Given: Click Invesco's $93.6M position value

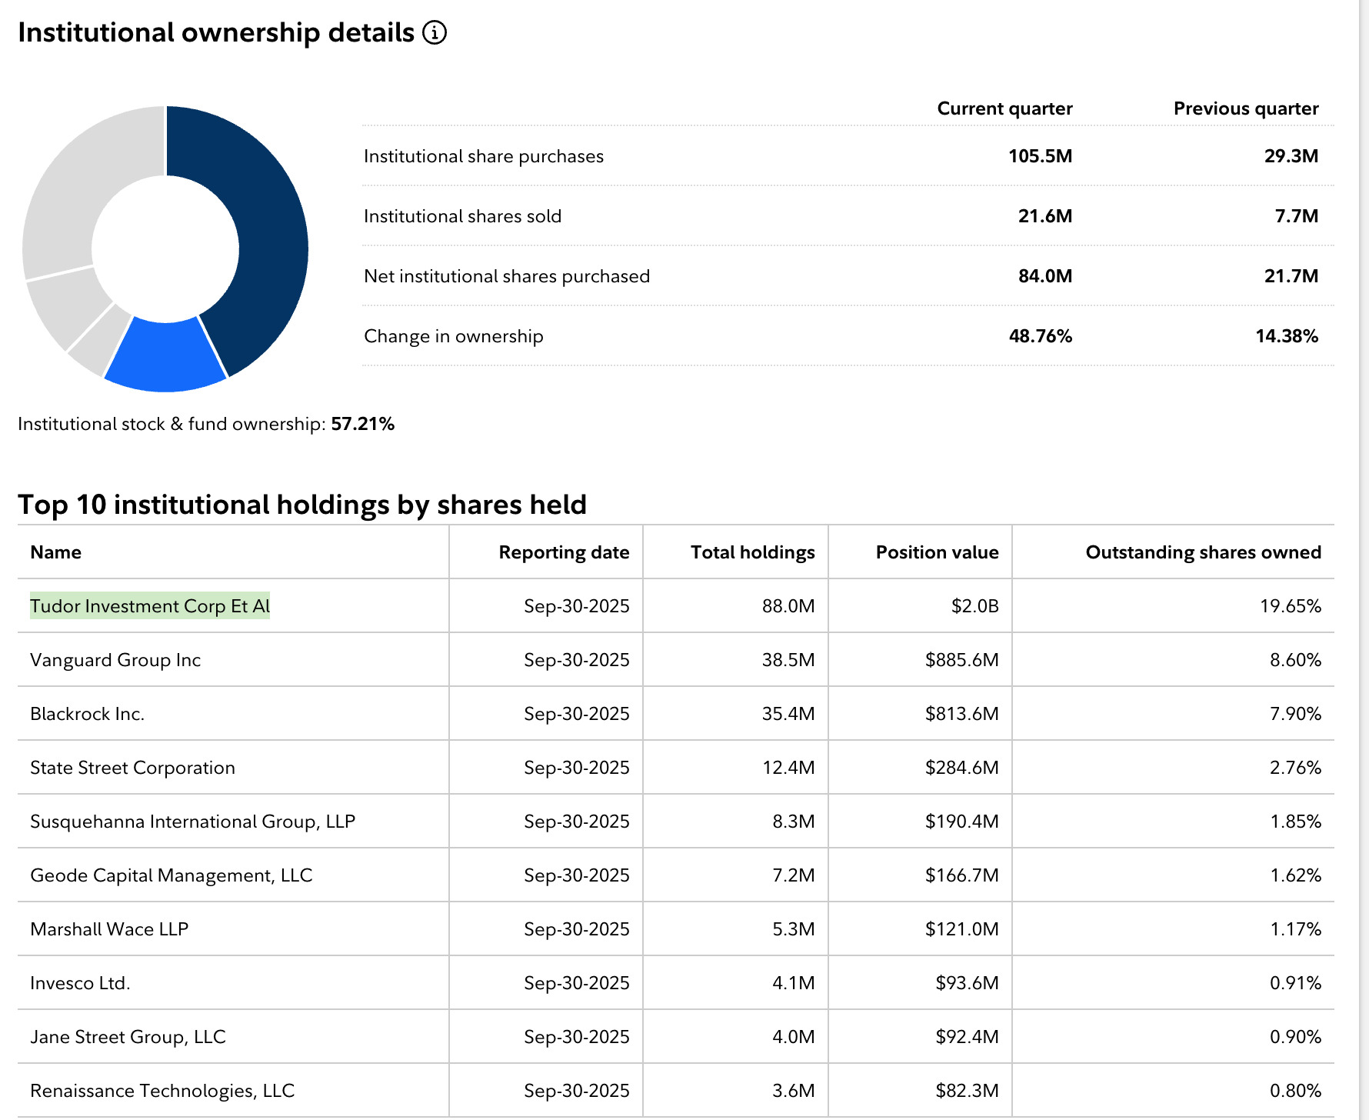Looking at the screenshot, I should tap(967, 983).
